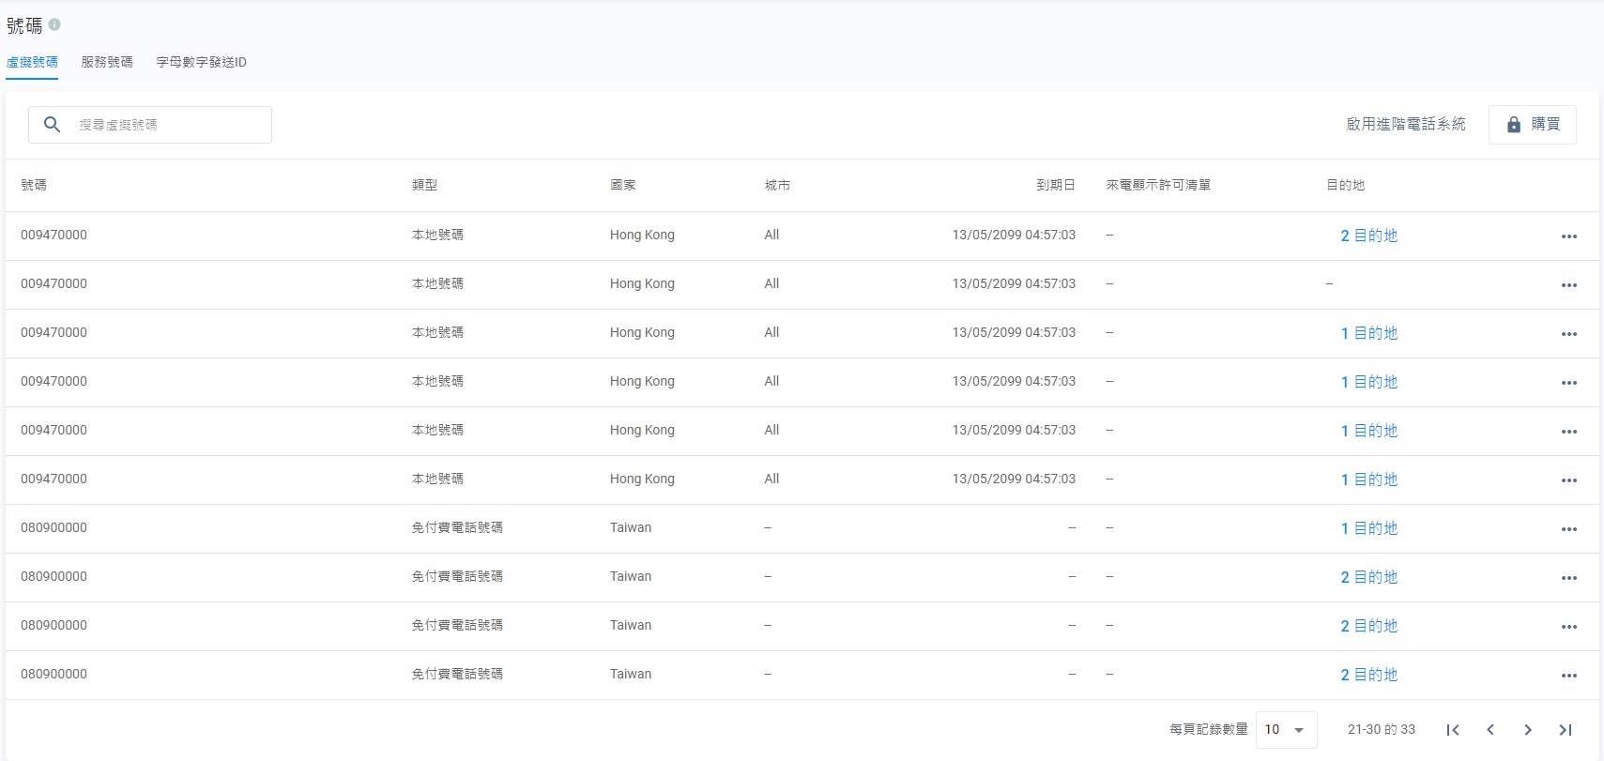Image resolution: width=1604 pixels, height=761 pixels.
Task: Click the 到期日 column header
Action: [x=1055, y=186]
